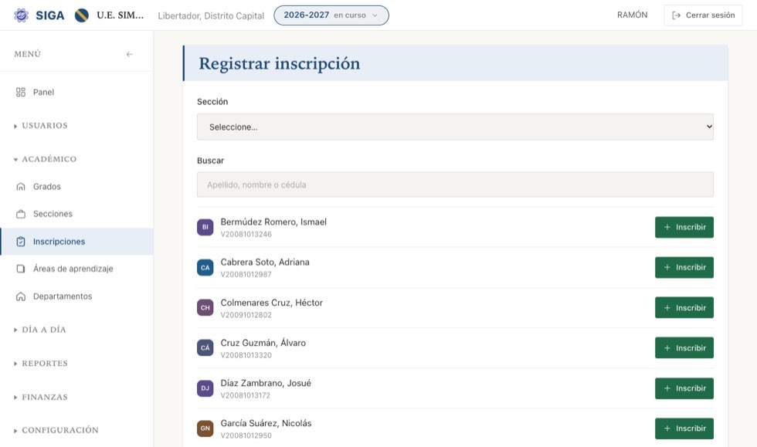Click the U.E. SIM... school name
Image resolution: width=757 pixels, height=447 pixels.
pyautogui.click(x=121, y=15)
